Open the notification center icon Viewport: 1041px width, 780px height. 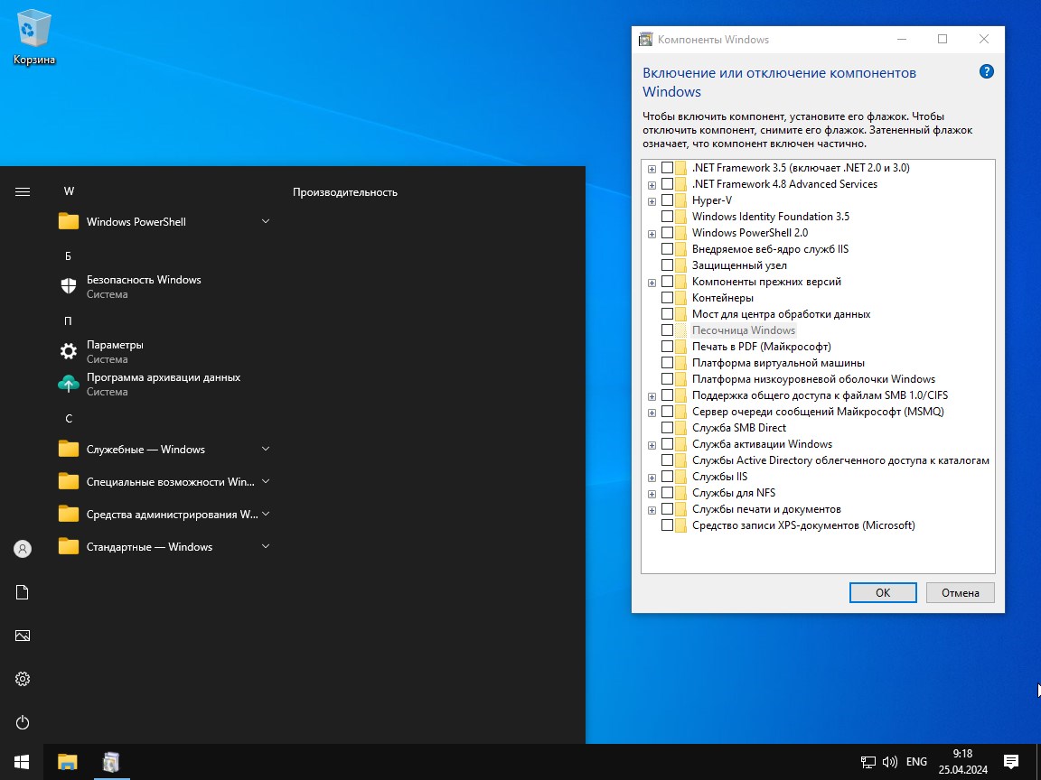pos(1011,762)
